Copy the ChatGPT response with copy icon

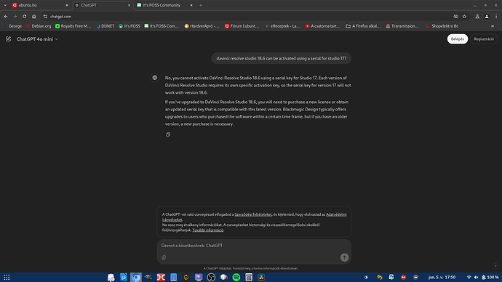168,134
